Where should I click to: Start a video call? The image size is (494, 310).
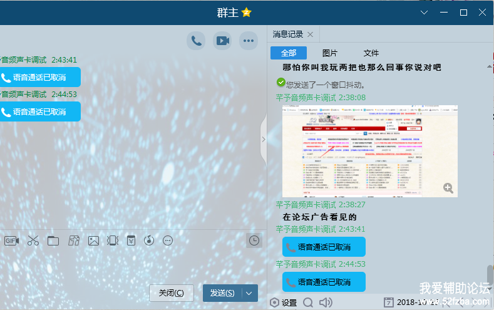click(x=223, y=41)
